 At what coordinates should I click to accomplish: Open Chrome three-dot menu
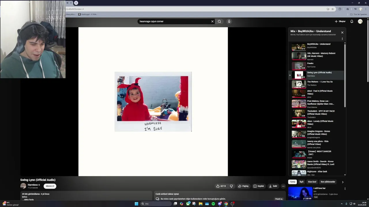tap(366, 9)
